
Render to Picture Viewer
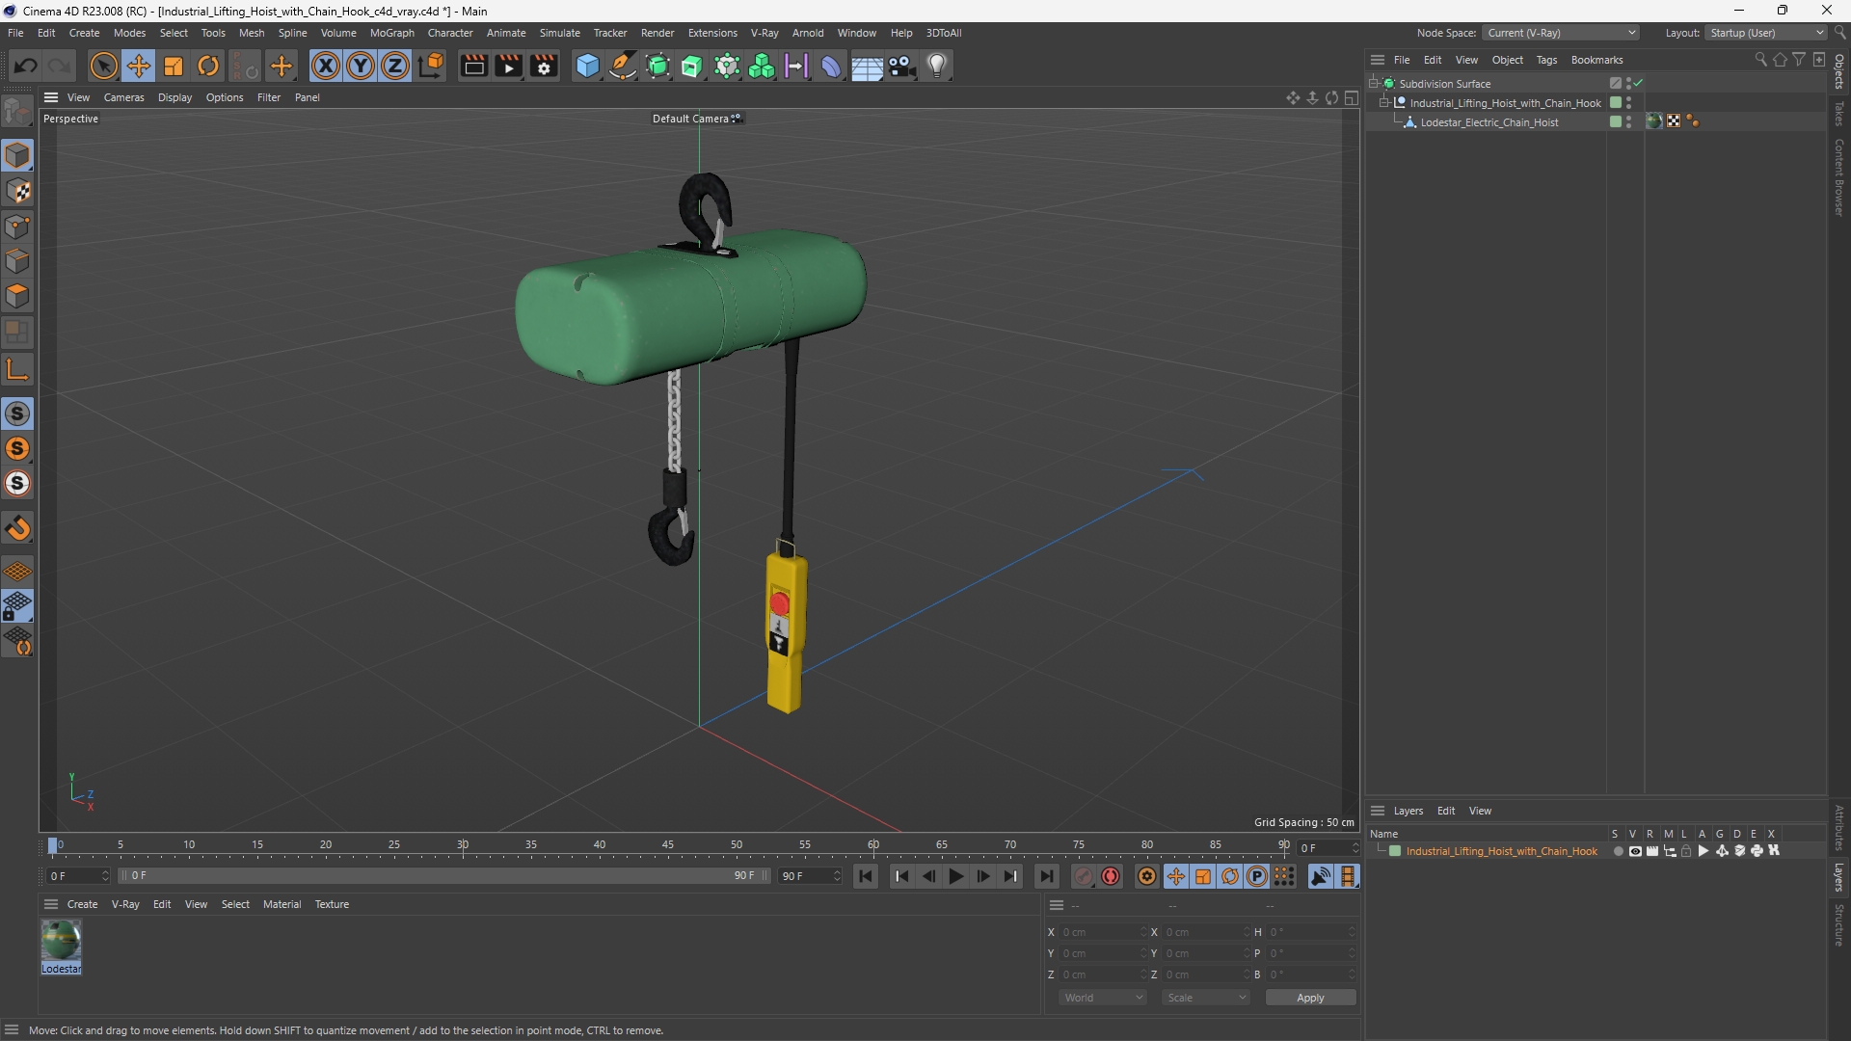pos(508,66)
